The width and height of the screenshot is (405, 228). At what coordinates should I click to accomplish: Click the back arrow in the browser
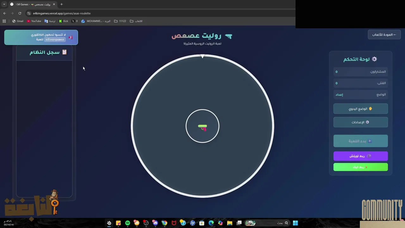pyautogui.click(x=4, y=13)
